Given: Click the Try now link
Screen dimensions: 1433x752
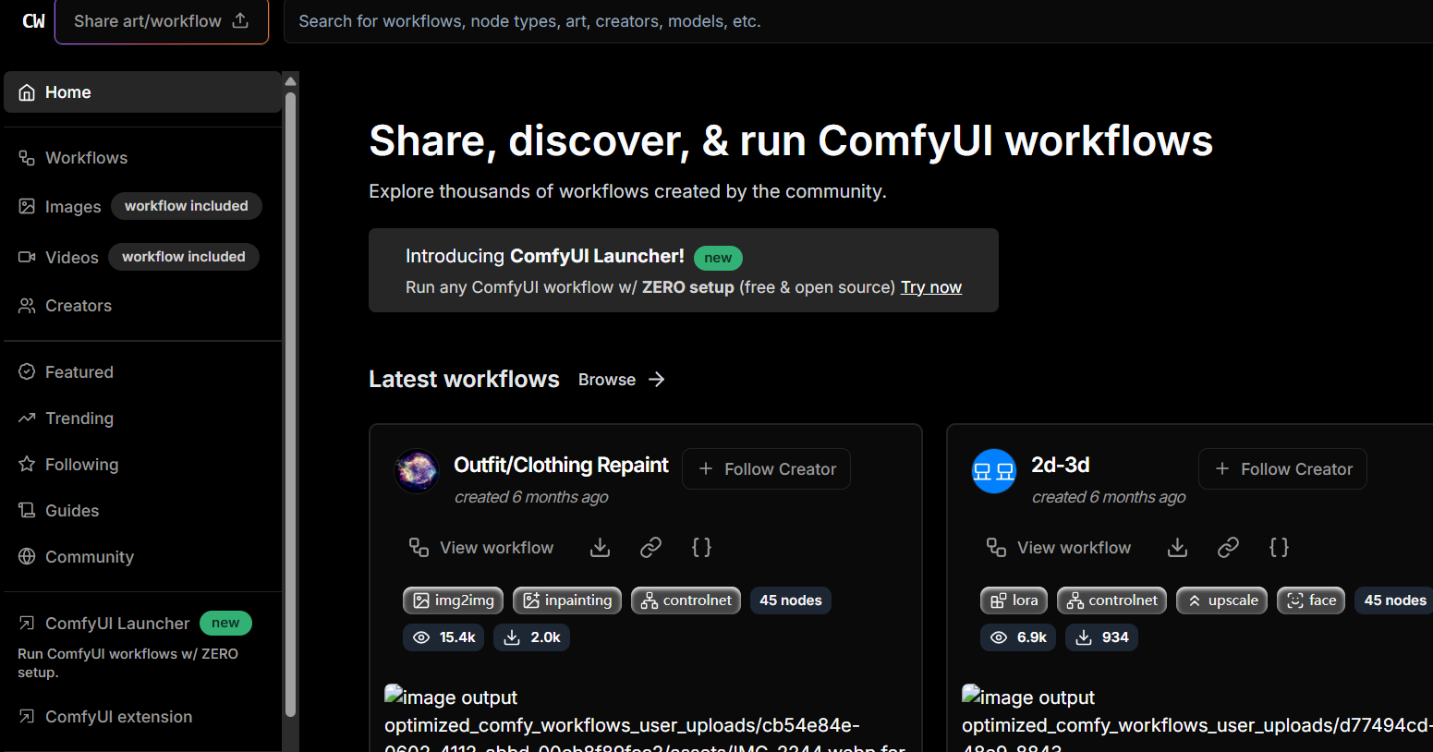Looking at the screenshot, I should (931, 287).
